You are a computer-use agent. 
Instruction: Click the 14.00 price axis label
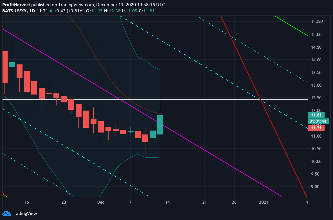pyautogui.click(x=316, y=60)
